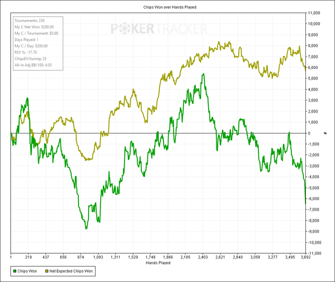Click the 11,000 y-axis tick label

point(314,13)
